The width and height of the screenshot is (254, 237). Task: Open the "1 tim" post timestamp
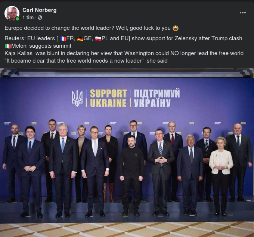click(28, 18)
